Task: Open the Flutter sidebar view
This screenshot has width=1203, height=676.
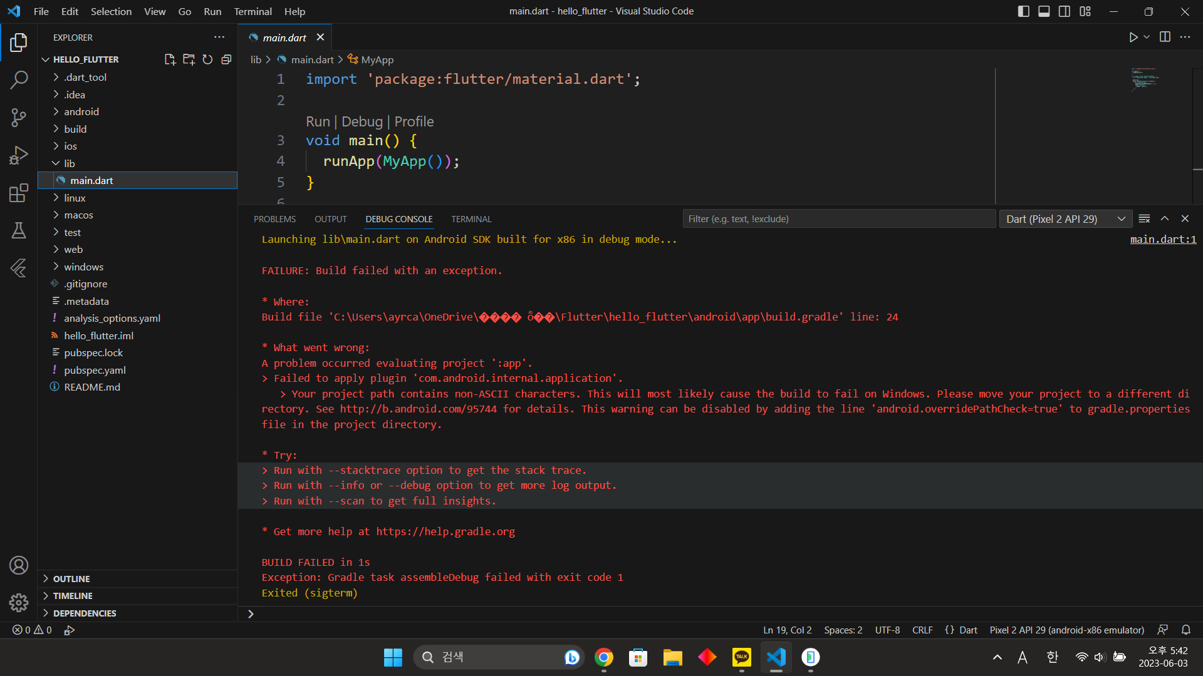Action: click(19, 268)
